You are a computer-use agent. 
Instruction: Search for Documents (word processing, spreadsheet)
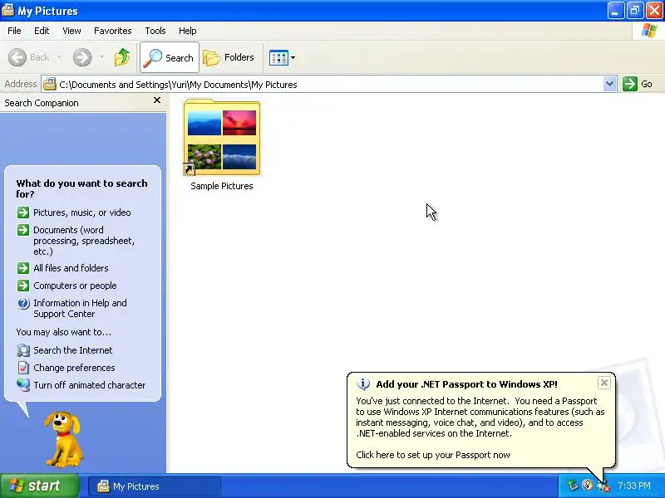click(76, 241)
